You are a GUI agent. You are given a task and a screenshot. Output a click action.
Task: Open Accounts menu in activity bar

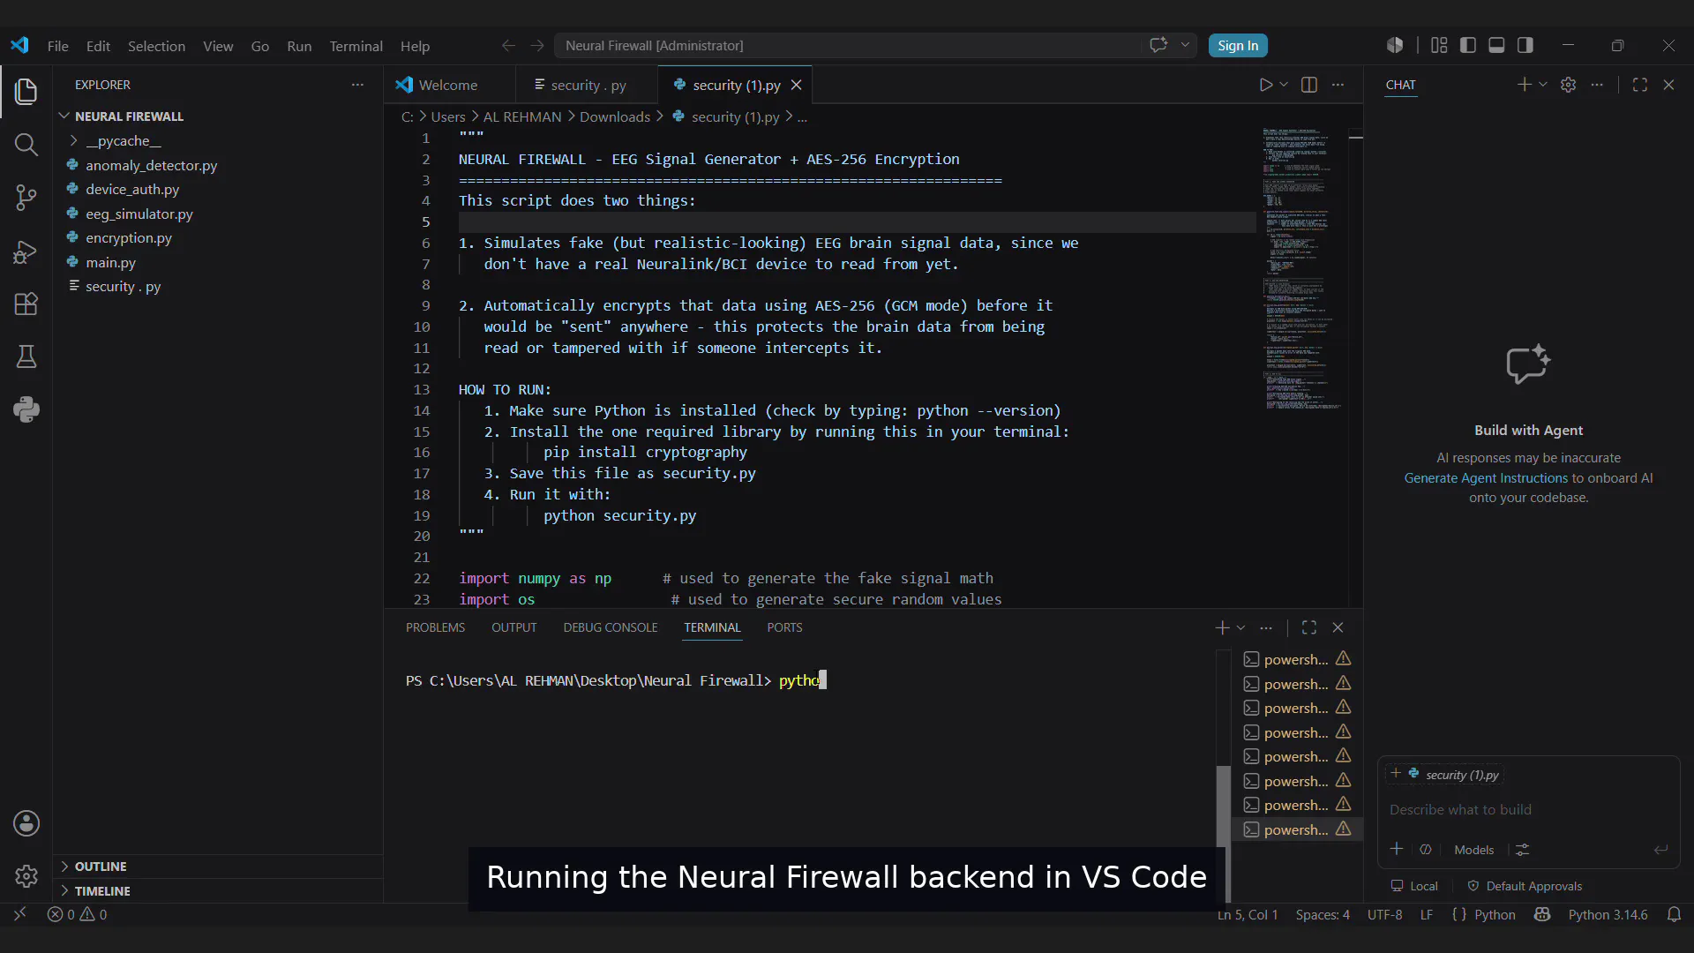(26, 823)
